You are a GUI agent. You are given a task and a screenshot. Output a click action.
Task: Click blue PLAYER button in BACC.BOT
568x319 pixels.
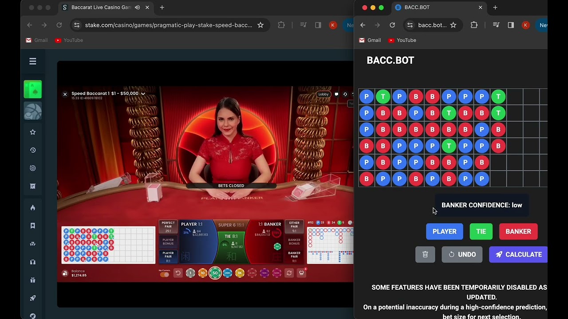click(445, 231)
